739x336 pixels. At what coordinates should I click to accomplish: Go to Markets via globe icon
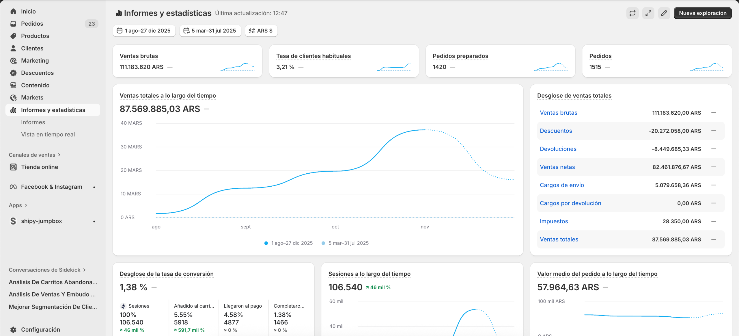(x=13, y=98)
